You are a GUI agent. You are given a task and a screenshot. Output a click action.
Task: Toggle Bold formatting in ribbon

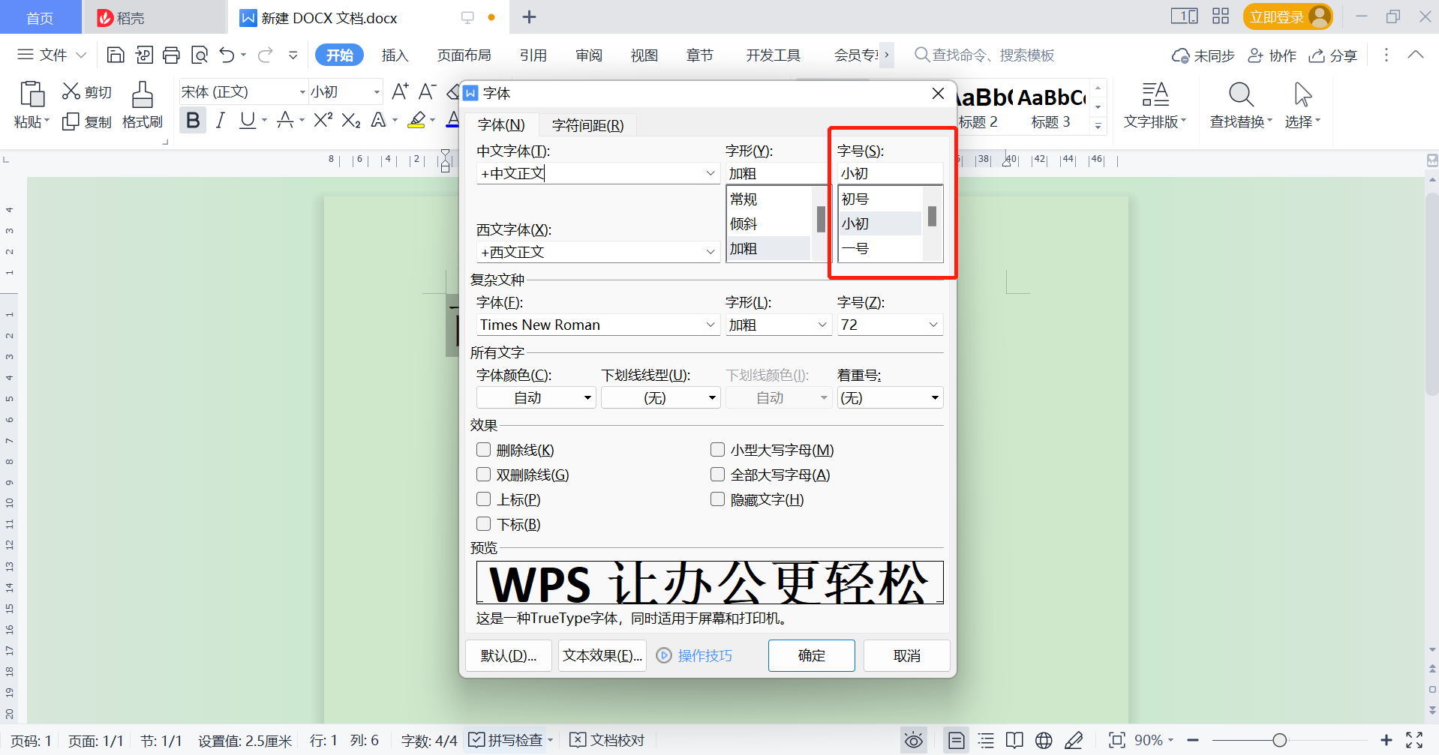193,120
